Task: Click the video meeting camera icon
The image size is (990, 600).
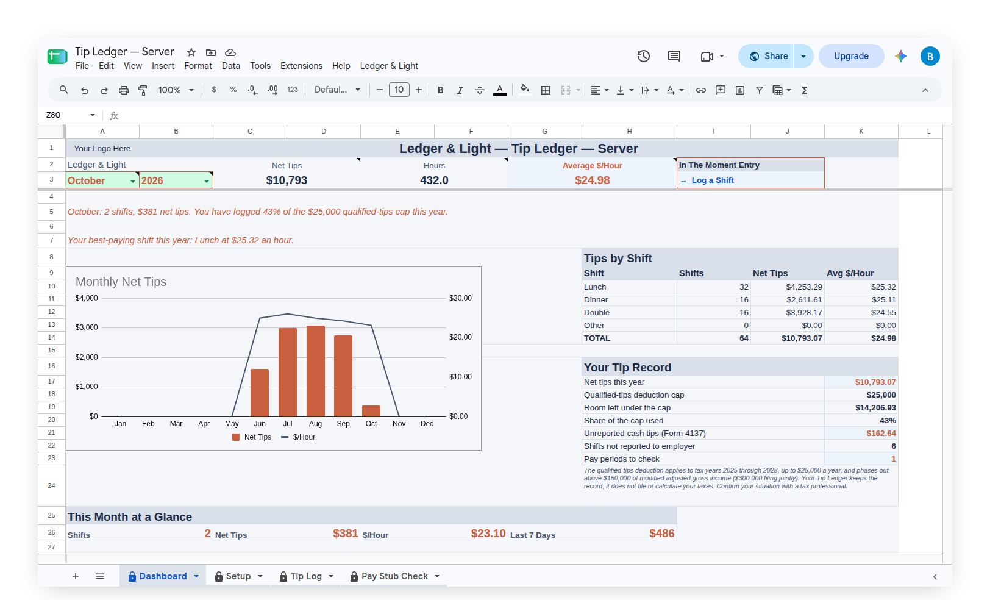Action: point(707,56)
